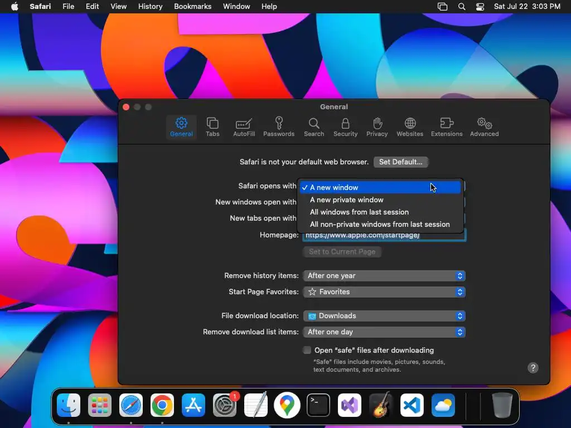The height and width of the screenshot is (428, 571).
Task: Click the Set to Current Page button
Action: click(x=342, y=252)
